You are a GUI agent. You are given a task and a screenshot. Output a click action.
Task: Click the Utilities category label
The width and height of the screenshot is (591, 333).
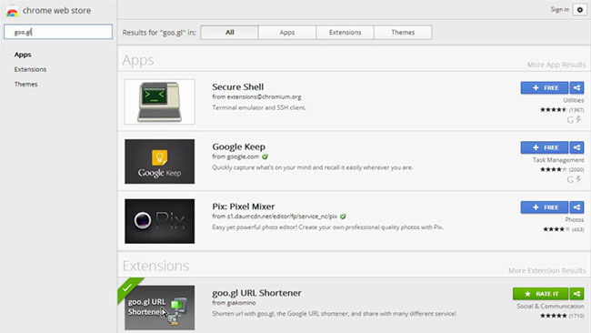(x=574, y=100)
